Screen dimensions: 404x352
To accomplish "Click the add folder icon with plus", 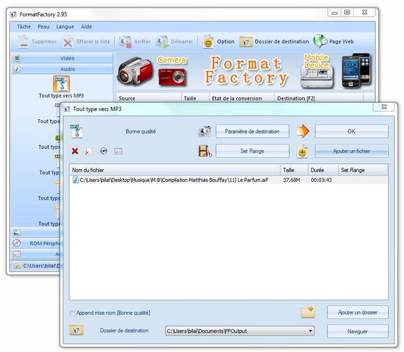I will point(308,312).
